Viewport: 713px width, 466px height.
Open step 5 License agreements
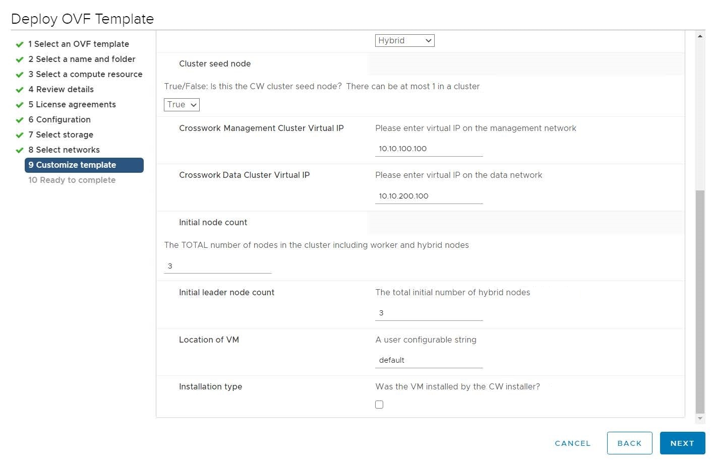pyautogui.click(x=72, y=104)
